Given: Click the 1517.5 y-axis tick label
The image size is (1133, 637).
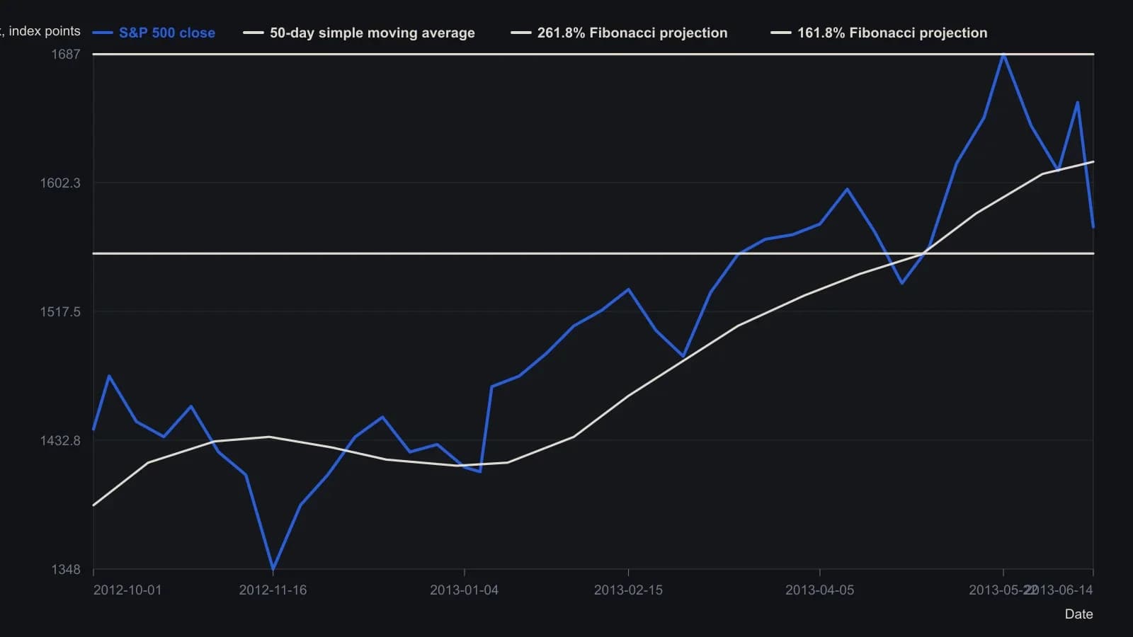Looking at the screenshot, I should (60, 311).
